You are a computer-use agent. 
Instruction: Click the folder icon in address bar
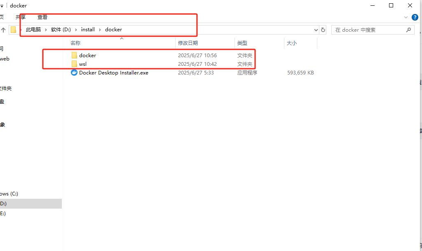[x=13, y=30]
